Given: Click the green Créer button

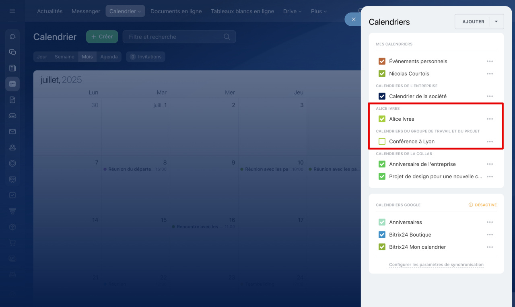Looking at the screenshot, I should [x=102, y=37].
